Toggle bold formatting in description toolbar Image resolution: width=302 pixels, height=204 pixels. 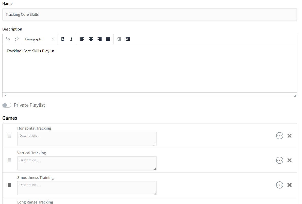pos(63,39)
